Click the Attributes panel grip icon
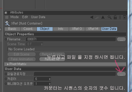Screen dimensions: 132x92 [x=6, y=13]
